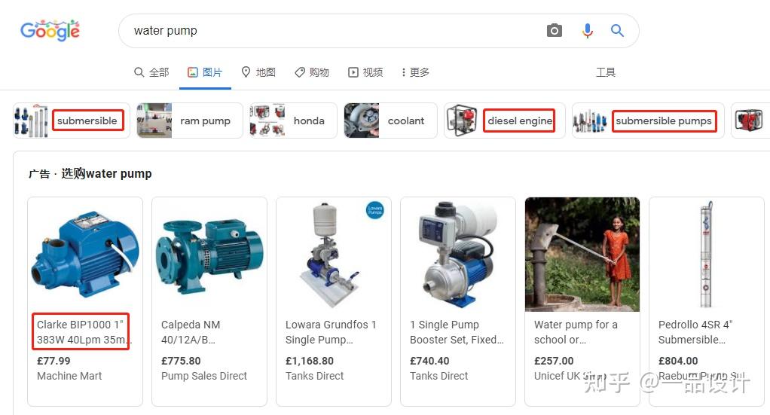Click Tanks Direct under the £740.40 price
Image resolution: width=770 pixels, height=415 pixels.
(438, 376)
